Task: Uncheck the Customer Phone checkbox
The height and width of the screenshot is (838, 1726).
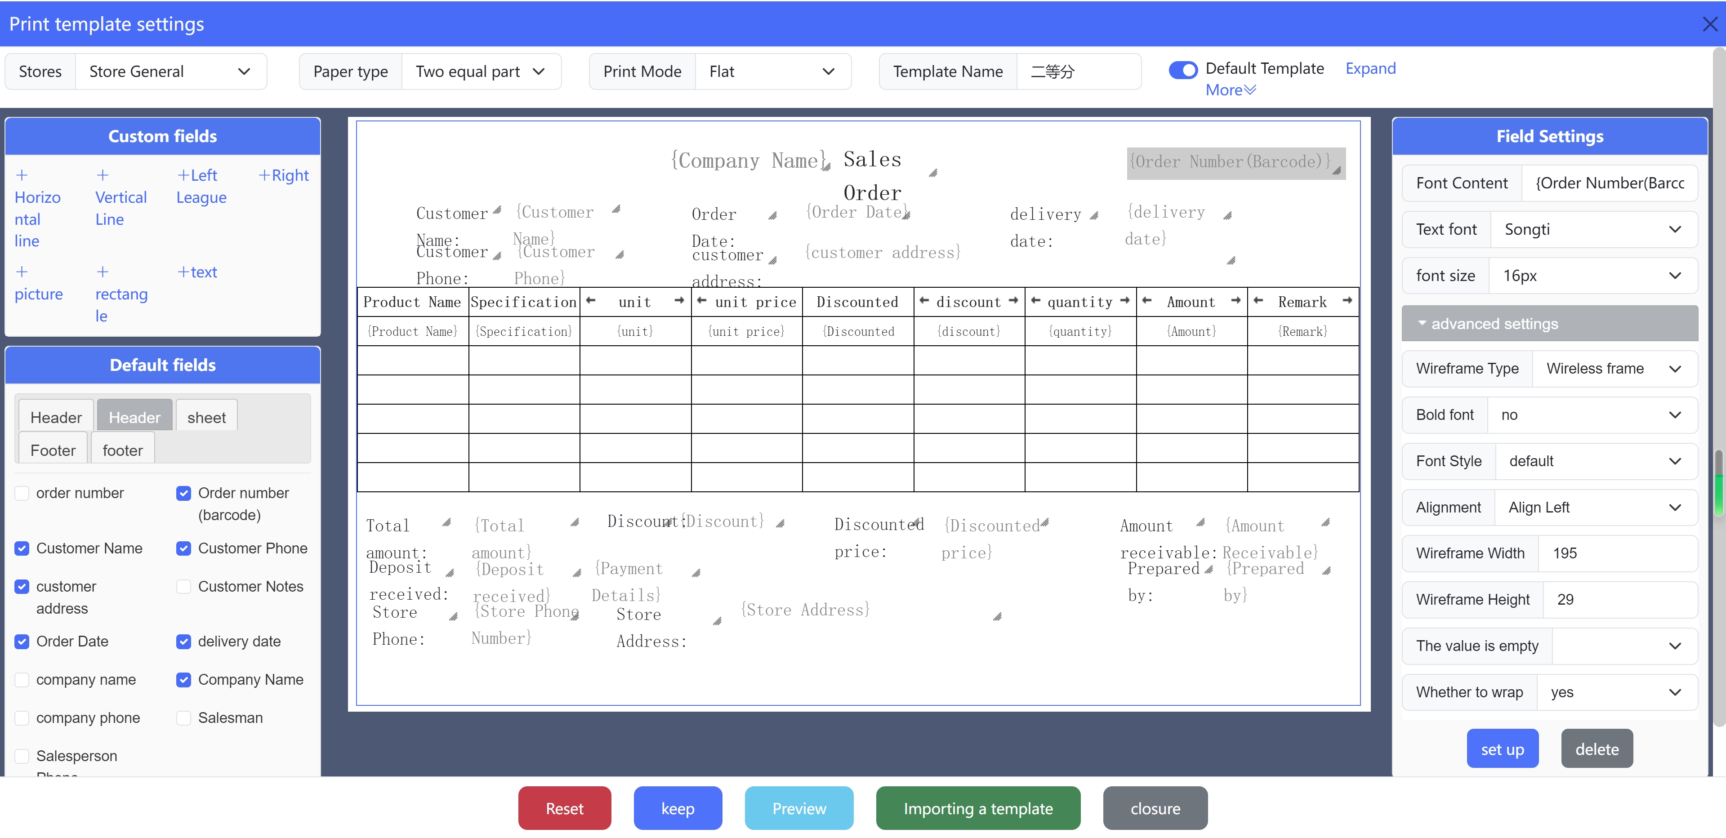Action: point(183,548)
